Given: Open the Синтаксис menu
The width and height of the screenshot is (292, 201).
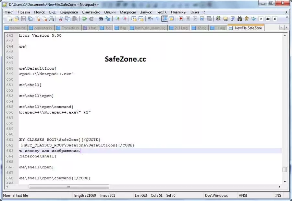Looking at the screenshot, I should 91,12.
